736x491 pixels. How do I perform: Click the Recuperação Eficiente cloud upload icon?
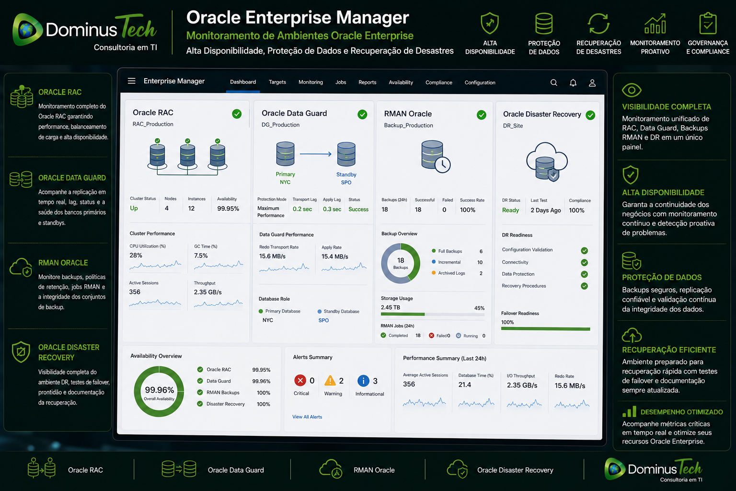point(632,335)
